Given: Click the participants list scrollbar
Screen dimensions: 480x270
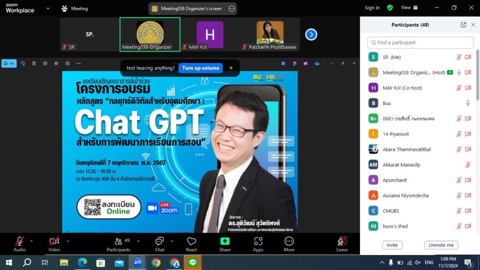Looking at the screenshot, I should tap(477, 75).
